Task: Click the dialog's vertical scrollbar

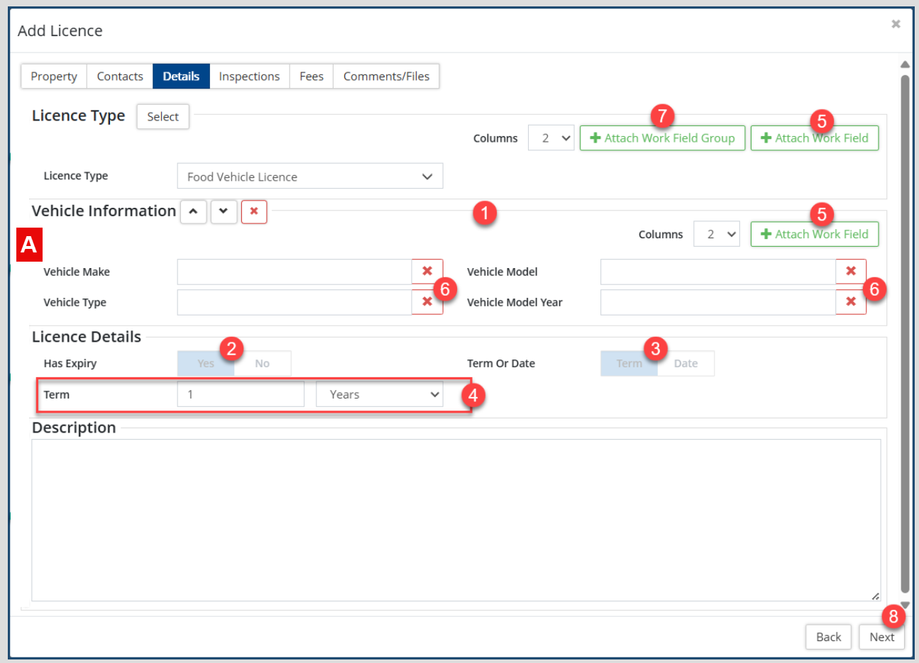Action: tap(905, 333)
